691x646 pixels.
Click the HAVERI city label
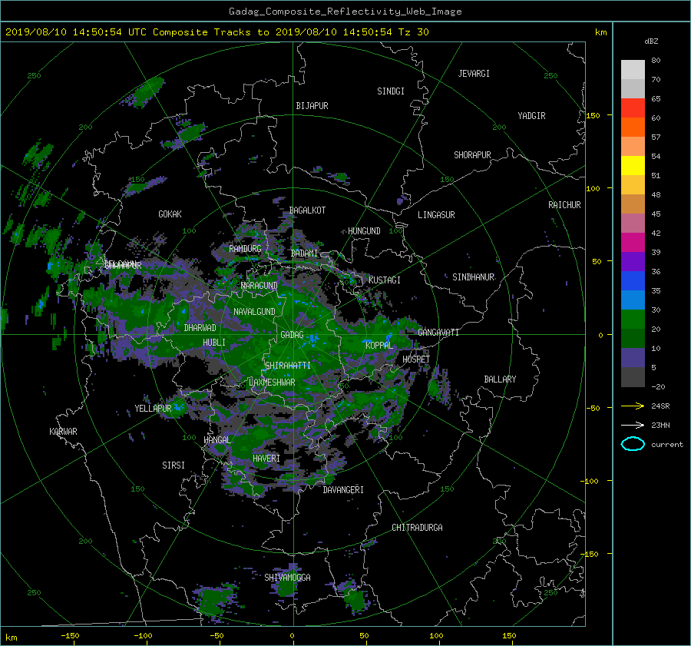pos(266,459)
